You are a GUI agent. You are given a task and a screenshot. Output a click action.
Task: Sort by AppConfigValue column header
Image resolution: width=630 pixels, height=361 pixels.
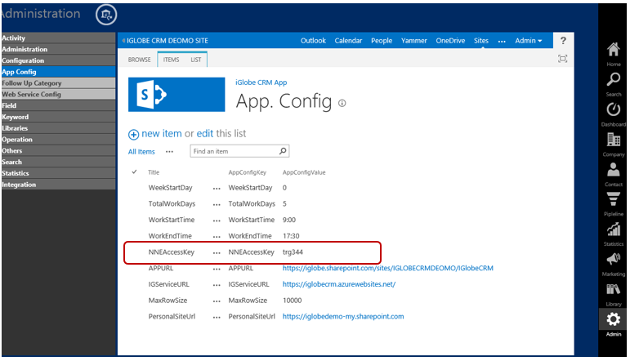304,172
